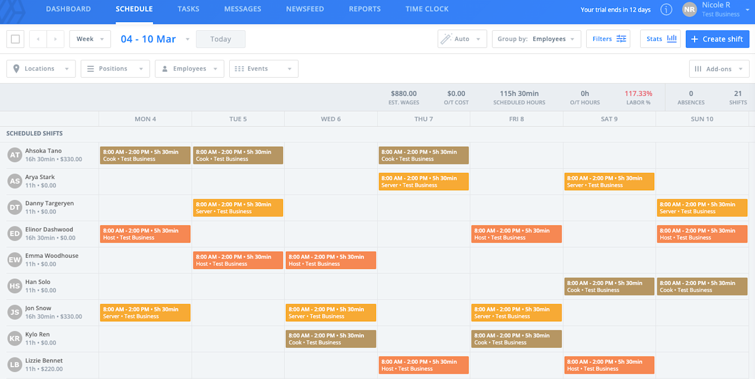This screenshot has height=379, width=755.
Task: Select Jon Snow's Monday Server shift
Action: 145,313
